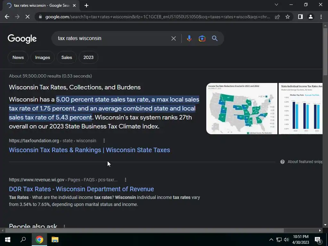
Task: Open the State Individual Income Tax chart thumbnail
Action: pyautogui.click(x=300, y=109)
